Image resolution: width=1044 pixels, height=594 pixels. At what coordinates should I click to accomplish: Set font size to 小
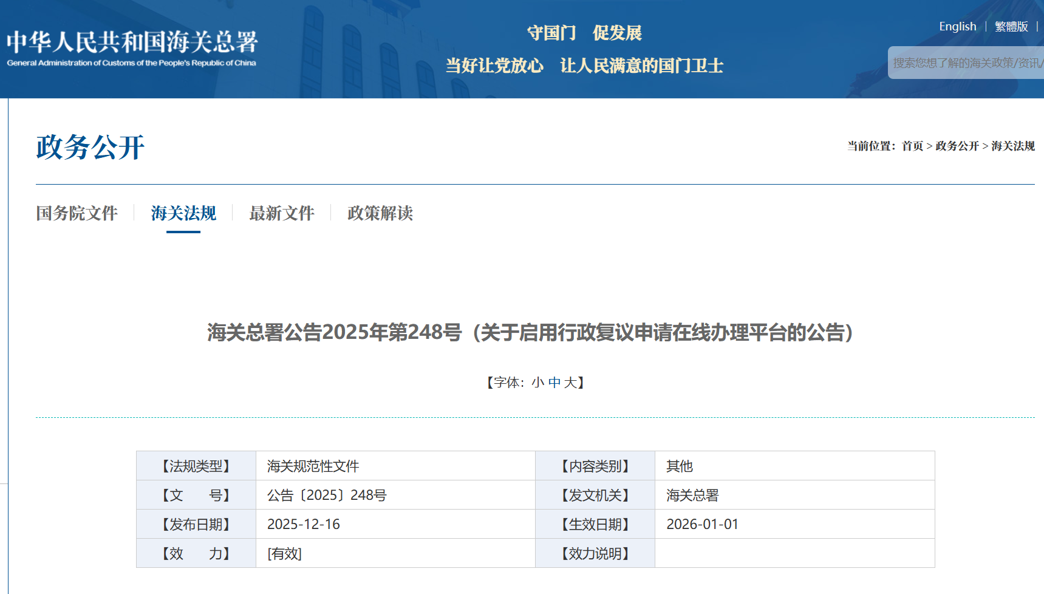click(x=537, y=383)
